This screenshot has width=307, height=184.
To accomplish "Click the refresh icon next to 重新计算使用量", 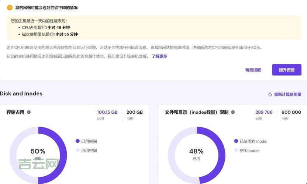I will (270, 95).
